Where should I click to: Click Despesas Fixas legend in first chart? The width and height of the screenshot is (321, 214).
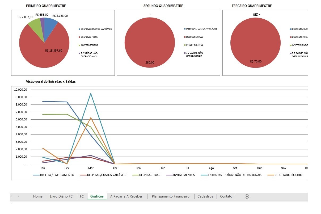(x=88, y=37)
